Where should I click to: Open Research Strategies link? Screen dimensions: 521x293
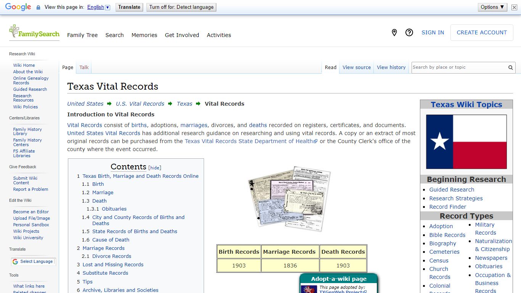pos(456,198)
